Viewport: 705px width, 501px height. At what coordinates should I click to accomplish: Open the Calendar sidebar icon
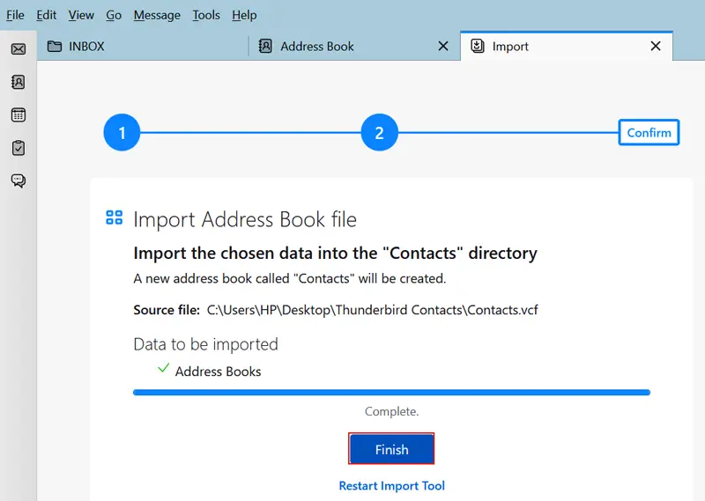tap(18, 115)
